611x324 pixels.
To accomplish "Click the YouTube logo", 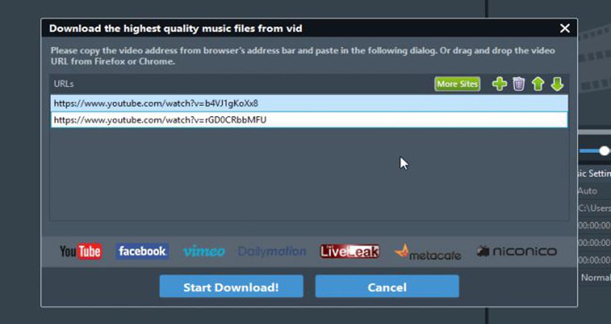I will [x=81, y=251].
